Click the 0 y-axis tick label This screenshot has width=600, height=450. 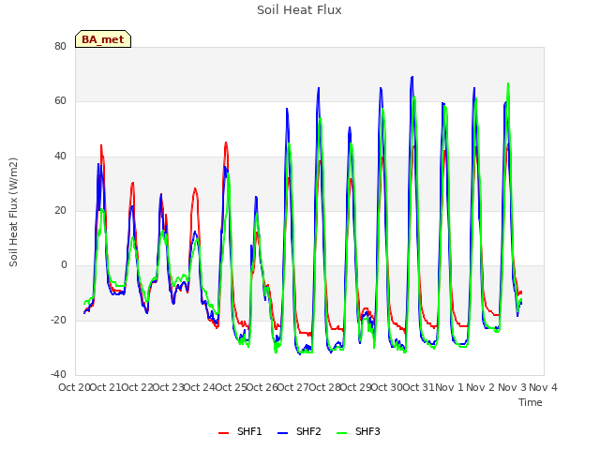pyautogui.click(x=64, y=264)
